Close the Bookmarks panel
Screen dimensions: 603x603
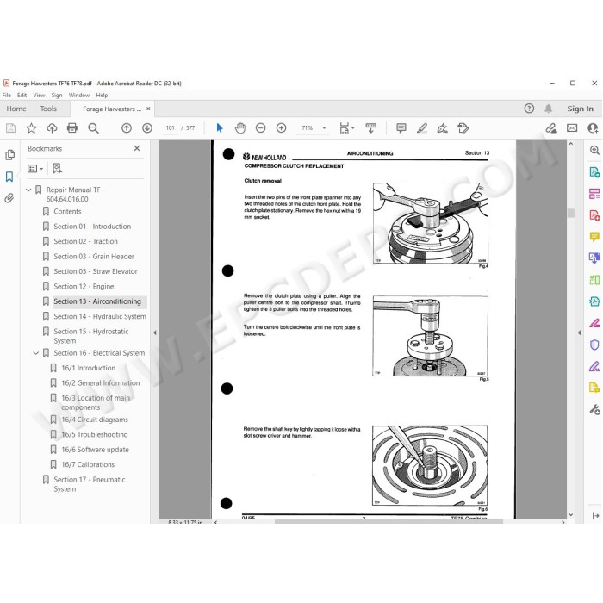[x=137, y=148]
